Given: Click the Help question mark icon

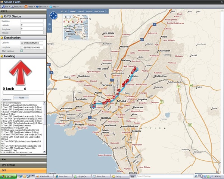Looking at the screenshot, I should (x=51, y=7).
